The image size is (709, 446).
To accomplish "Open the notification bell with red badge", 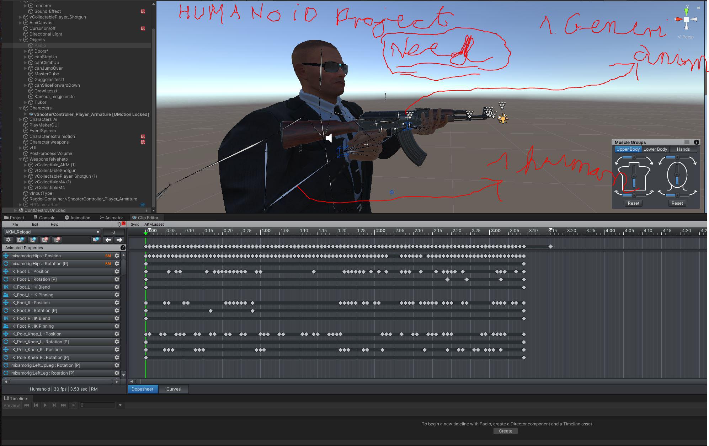I will pyautogui.click(x=120, y=224).
